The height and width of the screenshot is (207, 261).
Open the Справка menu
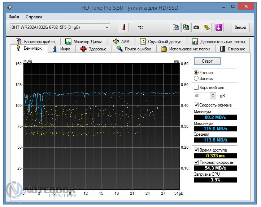pos(34,17)
